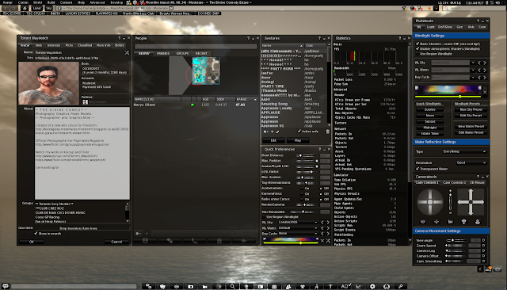
Task: Click the gear options icon in People panel
Action: coord(138,233)
